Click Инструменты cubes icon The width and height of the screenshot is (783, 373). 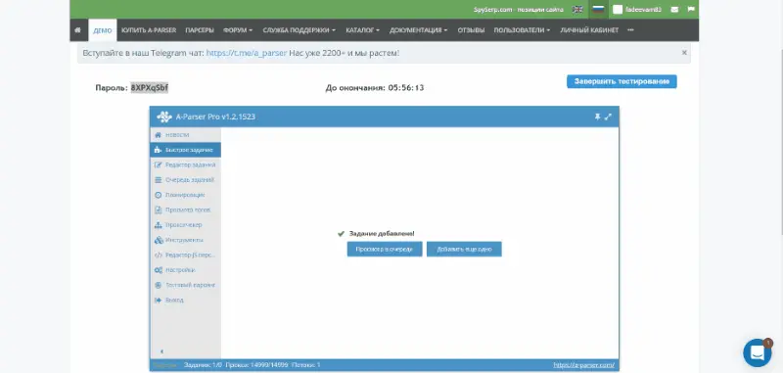coord(158,240)
